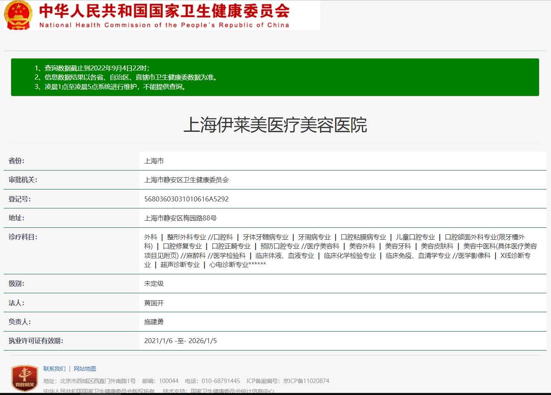This screenshot has height=395, width=551.
Task: Click notice line about 凌晨1点至凌晨5点 maintenance
Action: tap(110, 87)
